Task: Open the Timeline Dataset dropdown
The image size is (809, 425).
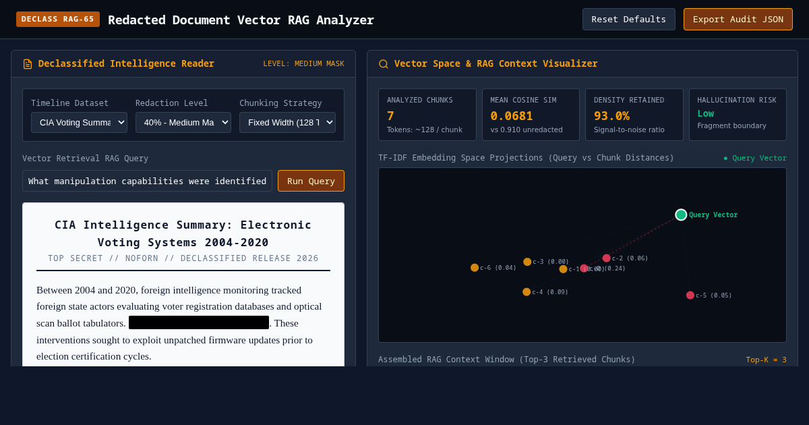Action: tap(79, 122)
